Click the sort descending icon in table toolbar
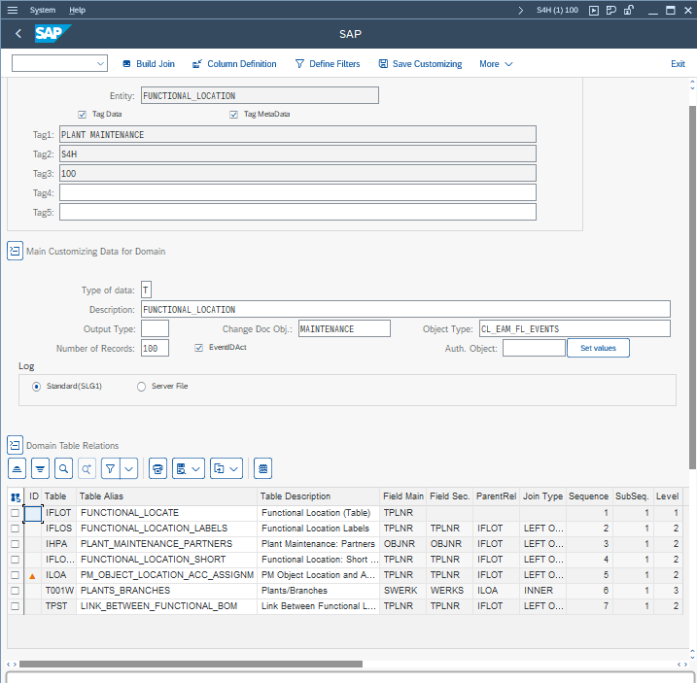Image resolution: width=697 pixels, height=683 pixels. point(40,468)
